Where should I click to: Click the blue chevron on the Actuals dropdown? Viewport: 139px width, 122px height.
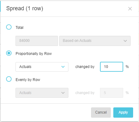point(63,67)
